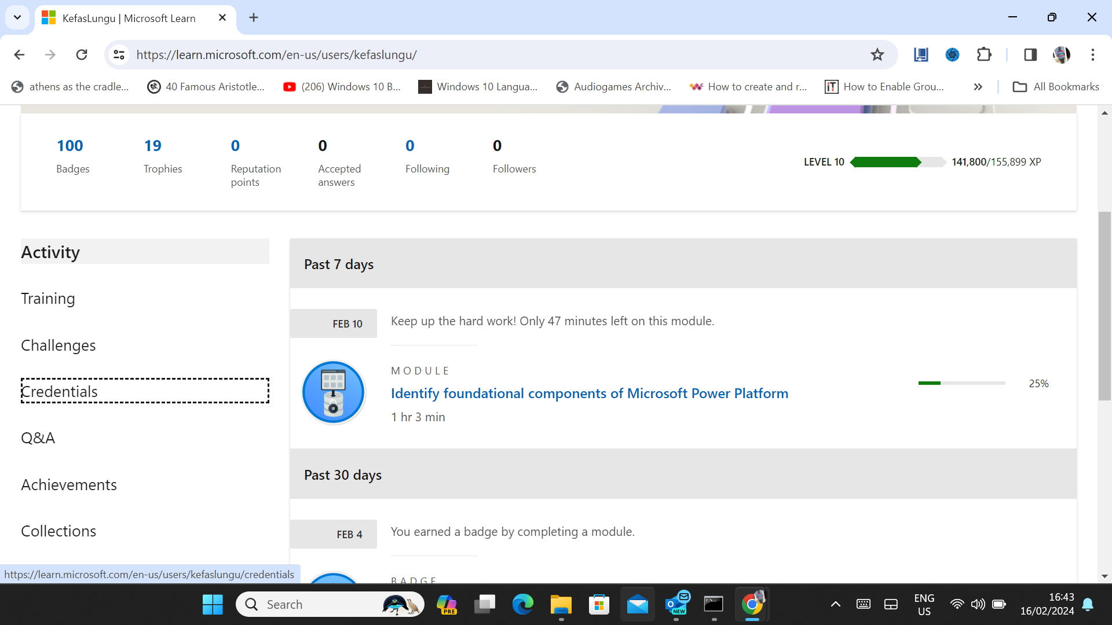This screenshot has width=1112, height=625.
Task: View site information icon beside the URL
Action: (119, 55)
